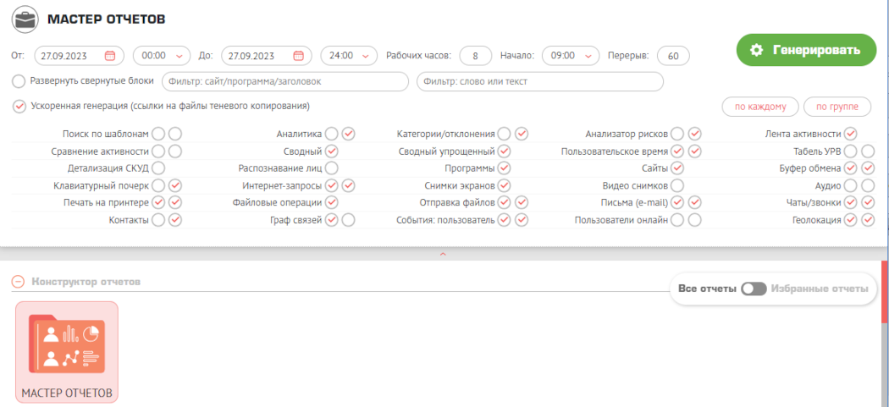Open the calendar icon in До date field
Screen dimensions: 889x407
click(297, 56)
